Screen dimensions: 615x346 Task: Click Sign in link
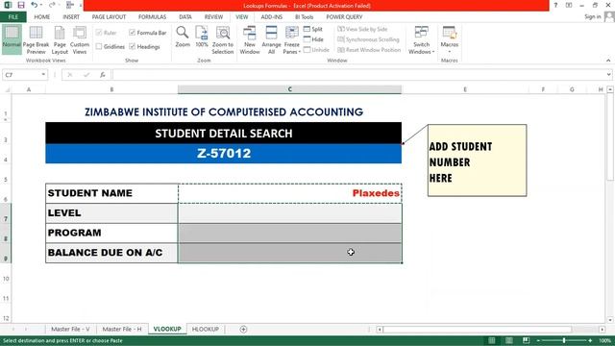[592, 17]
